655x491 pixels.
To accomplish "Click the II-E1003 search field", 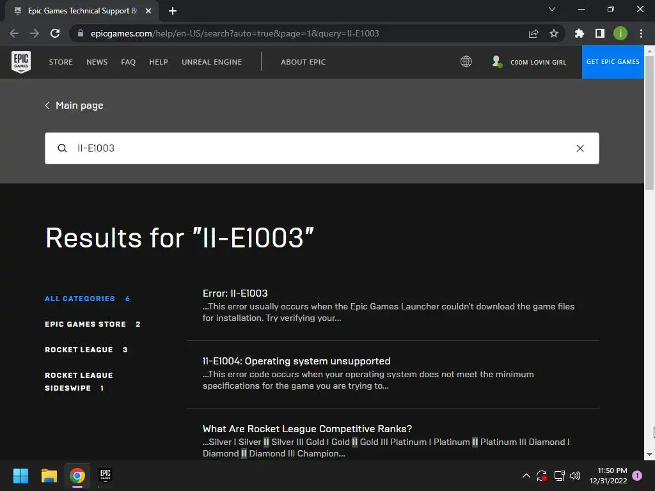I will pos(322,148).
